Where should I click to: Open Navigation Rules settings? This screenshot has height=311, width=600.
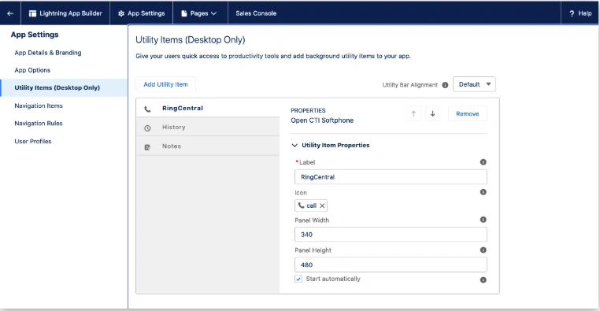tap(39, 123)
